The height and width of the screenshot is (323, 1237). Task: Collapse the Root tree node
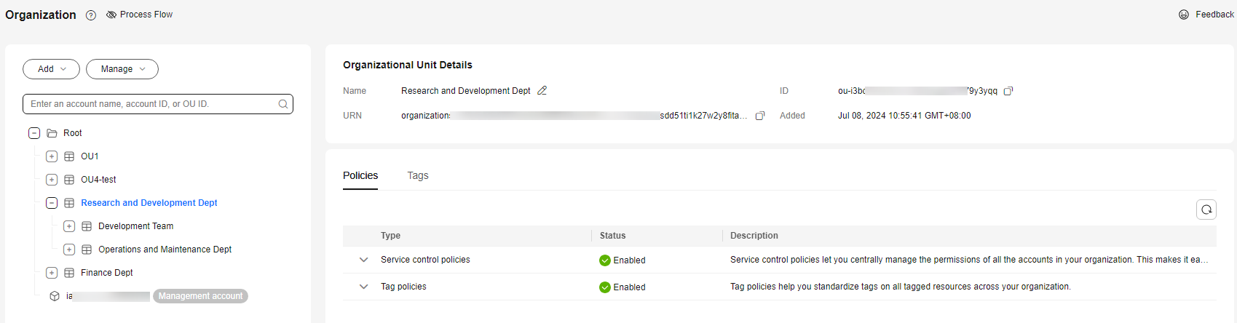click(34, 133)
